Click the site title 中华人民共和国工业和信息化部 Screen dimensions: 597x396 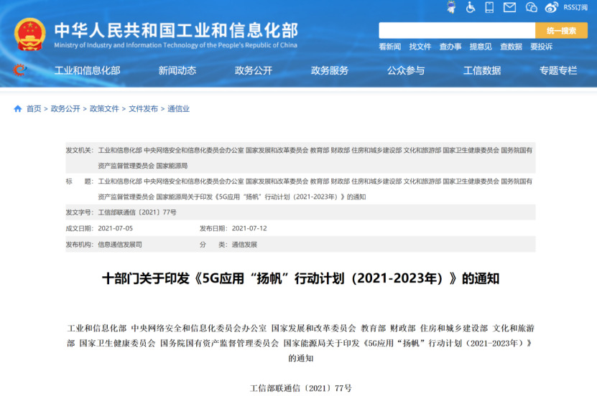pyautogui.click(x=176, y=30)
